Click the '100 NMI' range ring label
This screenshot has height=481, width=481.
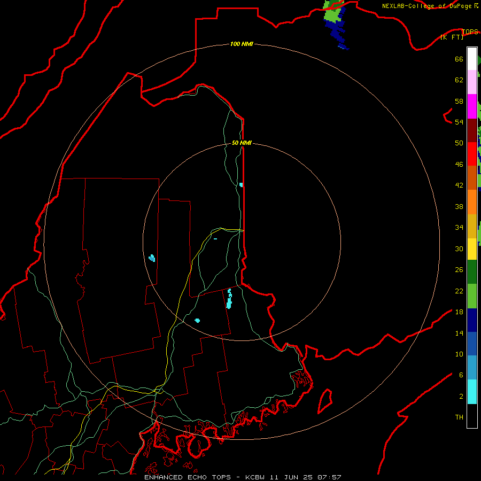[242, 44]
